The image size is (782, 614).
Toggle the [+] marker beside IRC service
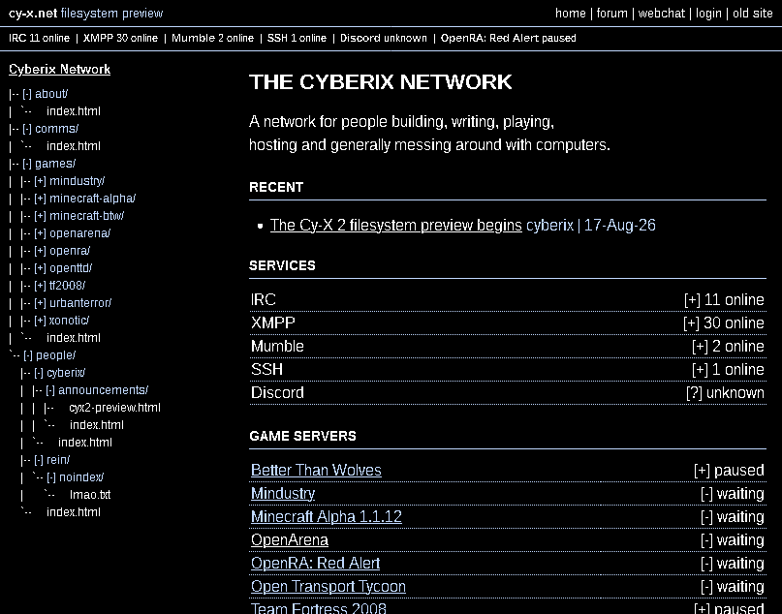[x=692, y=299]
